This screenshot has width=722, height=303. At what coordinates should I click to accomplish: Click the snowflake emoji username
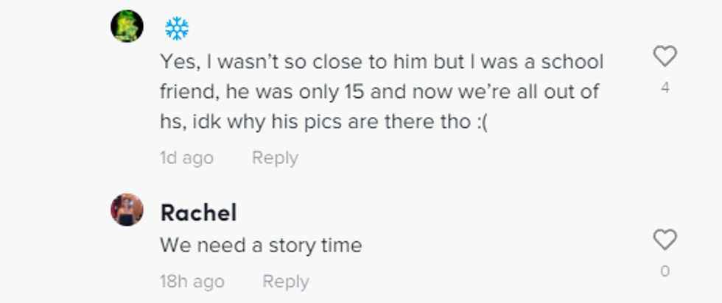coord(177,29)
